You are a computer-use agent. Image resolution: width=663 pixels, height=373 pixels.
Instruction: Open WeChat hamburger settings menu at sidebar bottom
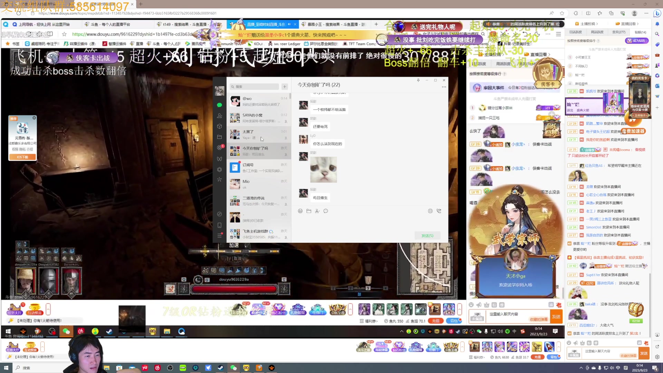coord(219,236)
